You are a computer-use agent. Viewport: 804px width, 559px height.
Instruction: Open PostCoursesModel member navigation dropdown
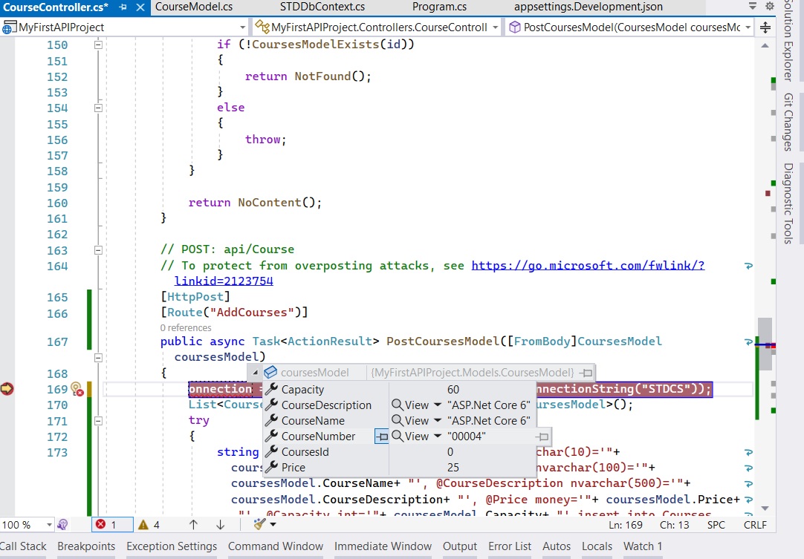748,27
